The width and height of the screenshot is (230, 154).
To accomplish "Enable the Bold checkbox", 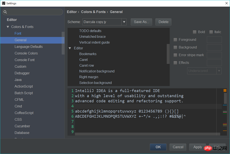I will tap(195, 32).
